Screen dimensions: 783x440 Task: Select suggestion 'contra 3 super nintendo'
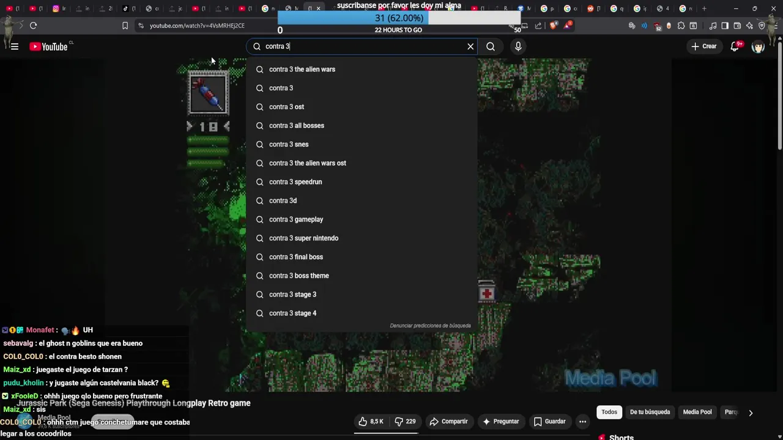pos(362,238)
